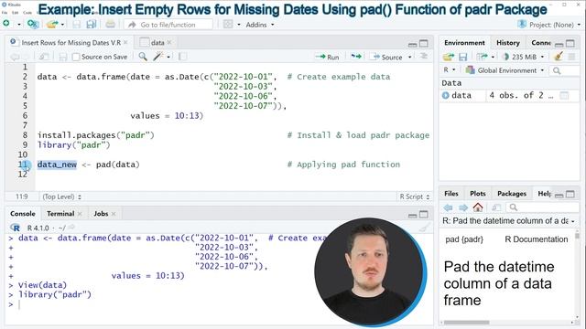Click the Compile Report notebook icon

(x=182, y=57)
